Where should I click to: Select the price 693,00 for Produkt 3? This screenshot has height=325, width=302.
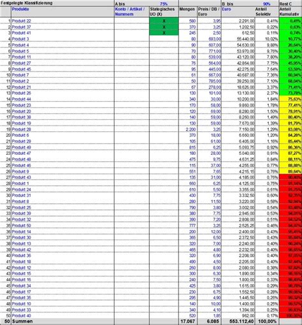pyautogui.click(x=215, y=39)
